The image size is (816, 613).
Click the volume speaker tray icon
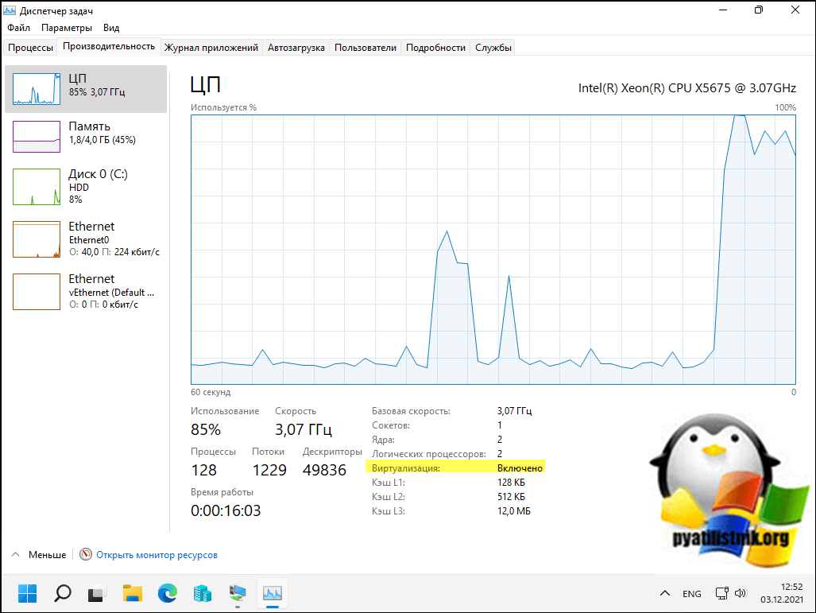pyautogui.click(x=741, y=593)
